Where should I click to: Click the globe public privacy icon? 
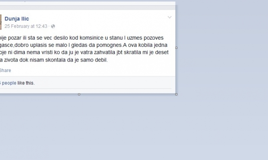point(53,26)
